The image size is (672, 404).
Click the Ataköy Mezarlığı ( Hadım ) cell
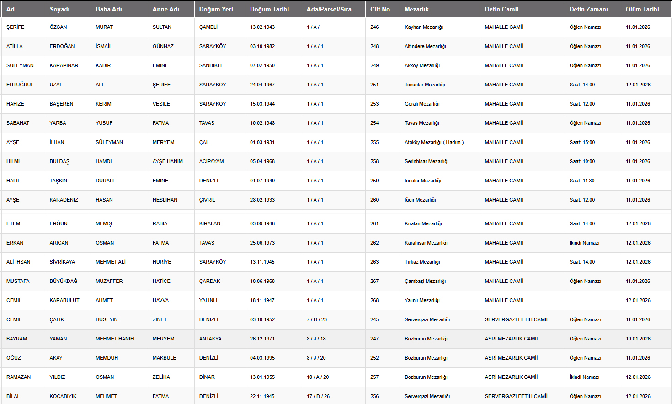coord(434,142)
